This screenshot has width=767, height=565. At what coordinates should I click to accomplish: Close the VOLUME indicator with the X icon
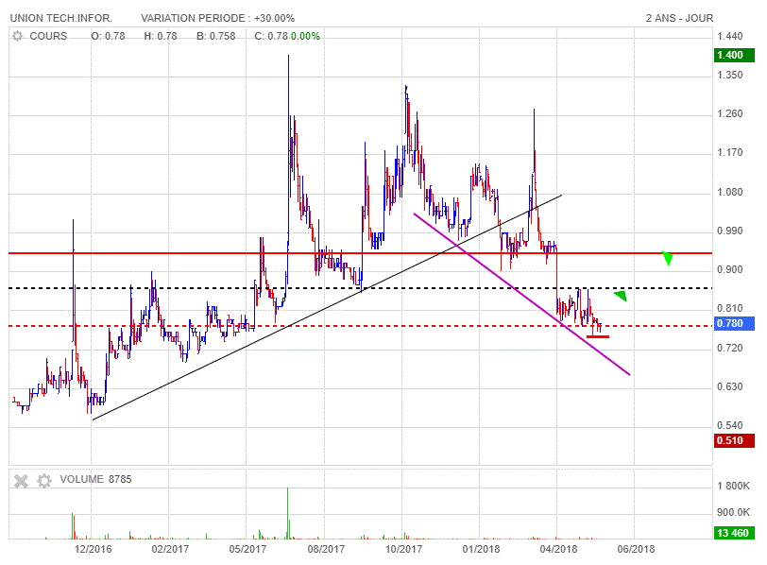(21, 481)
